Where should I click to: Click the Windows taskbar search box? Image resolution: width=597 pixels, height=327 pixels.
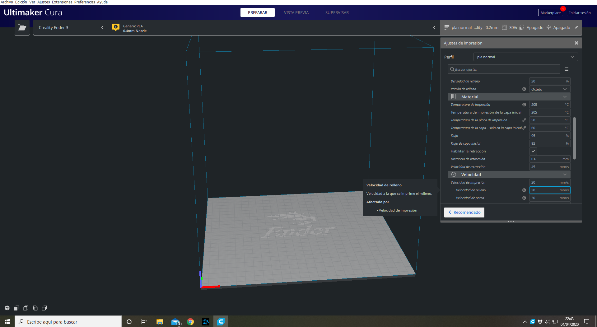click(x=68, y=322)
